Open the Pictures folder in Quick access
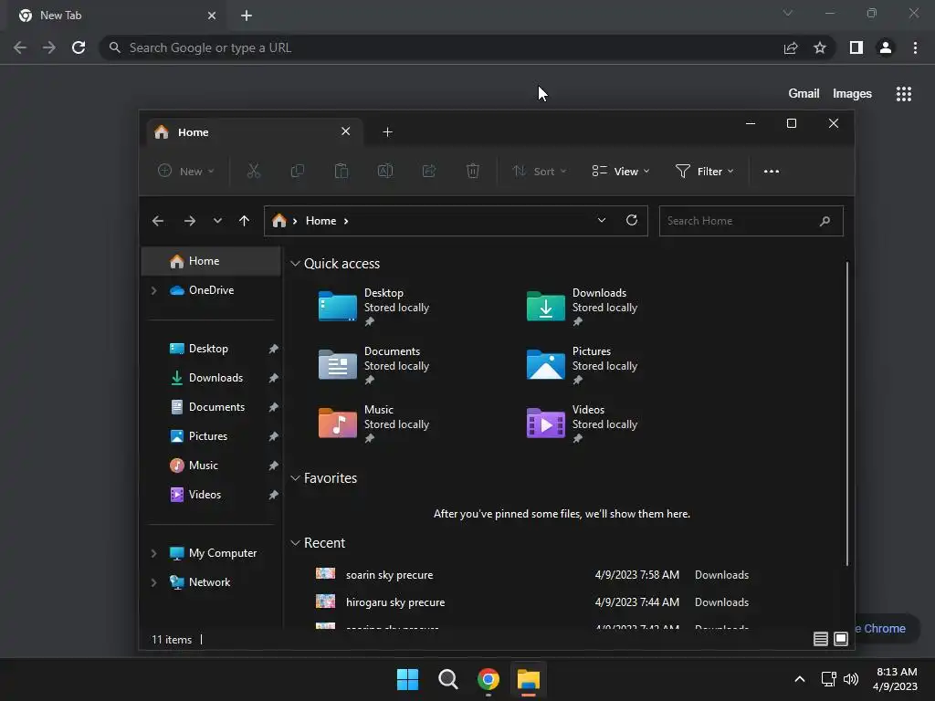935x701 pixels. coord(583,365)
